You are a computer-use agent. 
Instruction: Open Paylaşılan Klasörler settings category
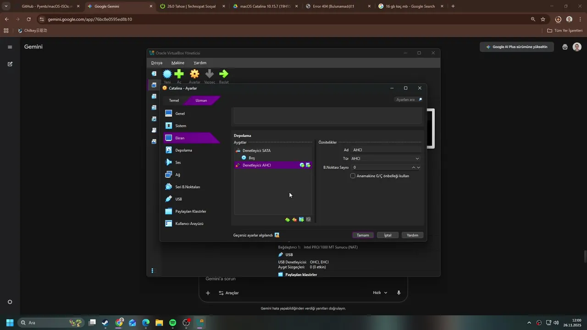coord(192,211)
